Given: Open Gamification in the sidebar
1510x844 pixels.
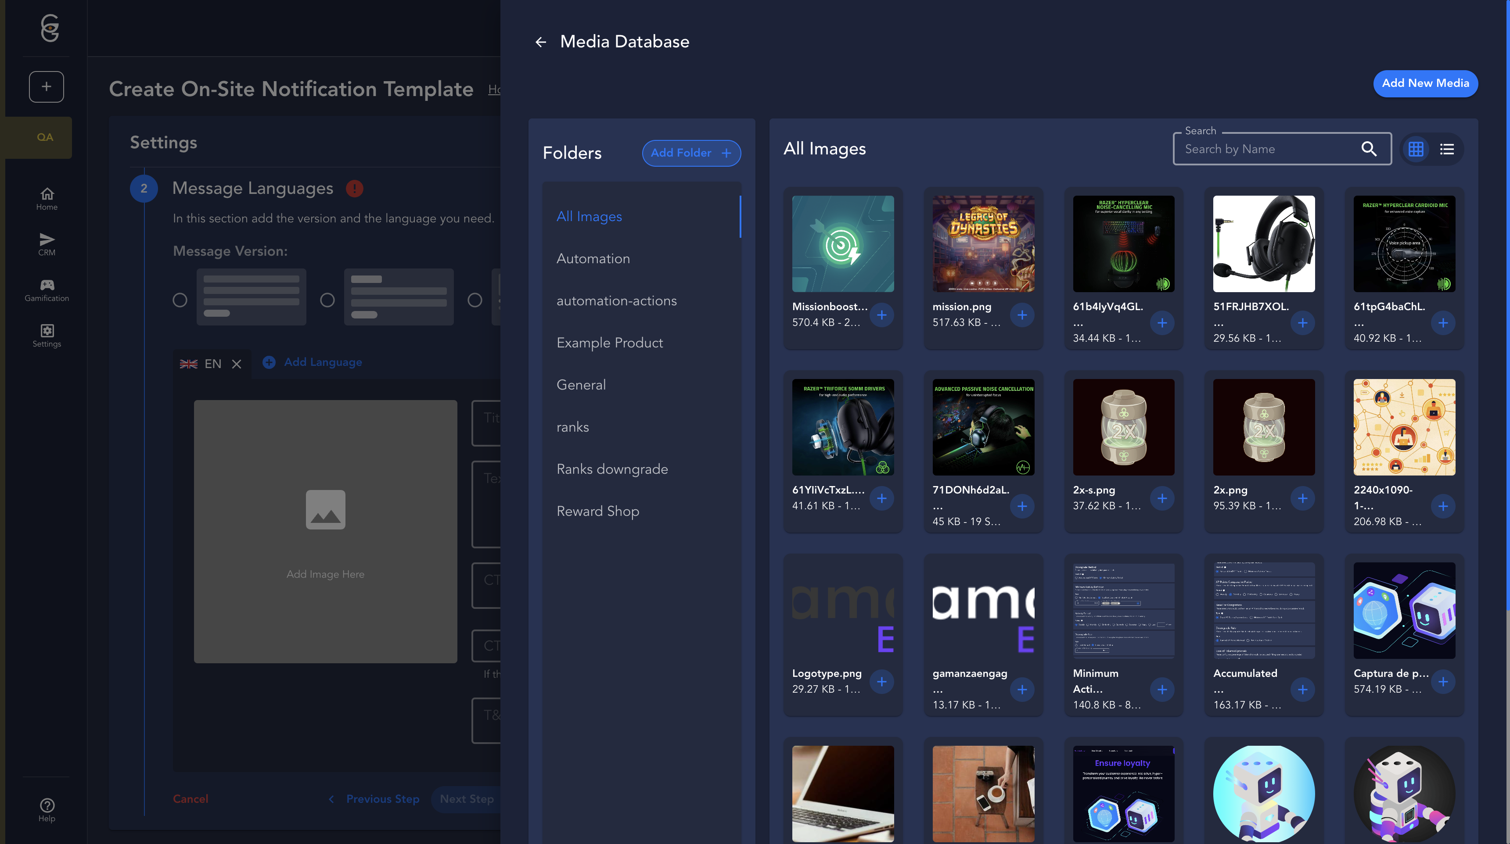Looking at the screenshot, I should click(47, 290).
